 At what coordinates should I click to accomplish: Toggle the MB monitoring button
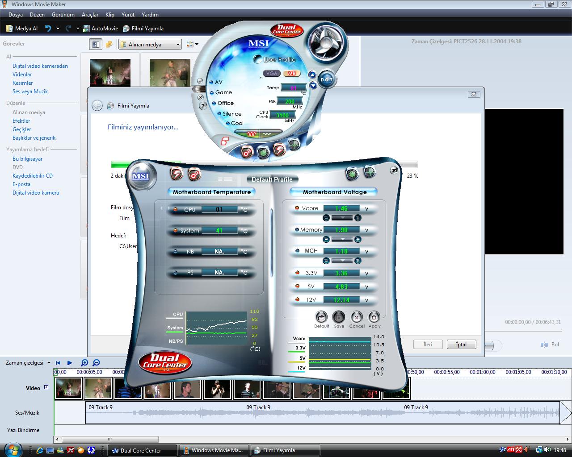(x=291, y=73)
